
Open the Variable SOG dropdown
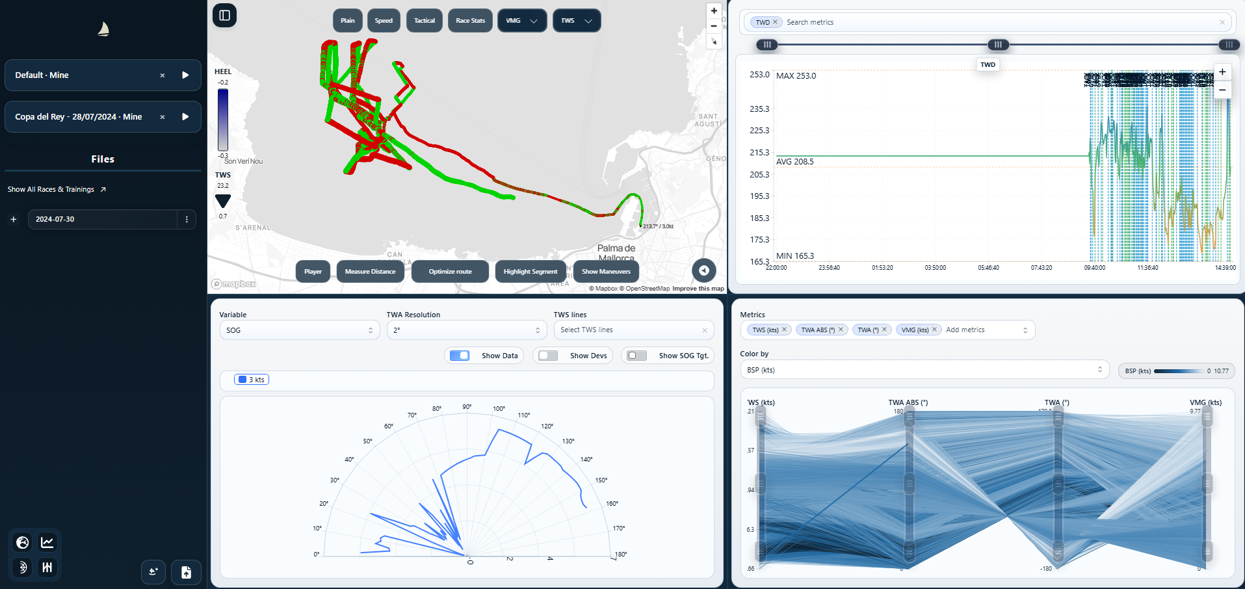(x=299, y=330)
